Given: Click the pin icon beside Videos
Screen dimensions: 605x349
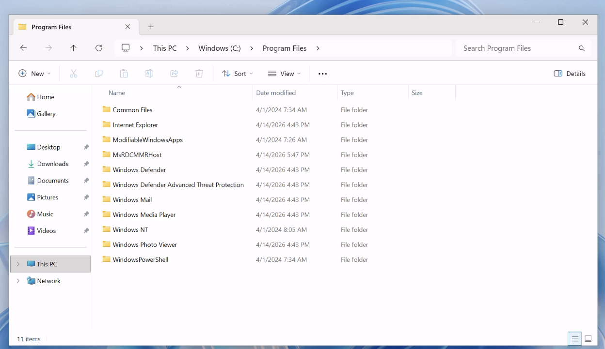Looking at the screenshot, I should point(86,231).
